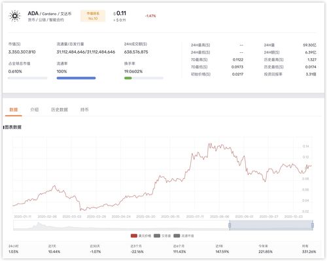
Task: Click the 7-day change 10.44%
Action: (54, 252)
